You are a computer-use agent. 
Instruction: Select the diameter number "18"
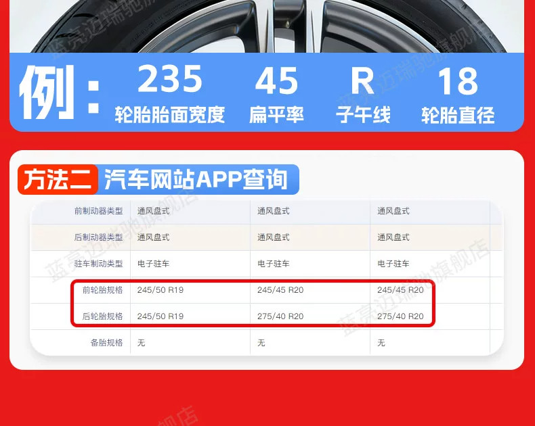click(458, 81)
